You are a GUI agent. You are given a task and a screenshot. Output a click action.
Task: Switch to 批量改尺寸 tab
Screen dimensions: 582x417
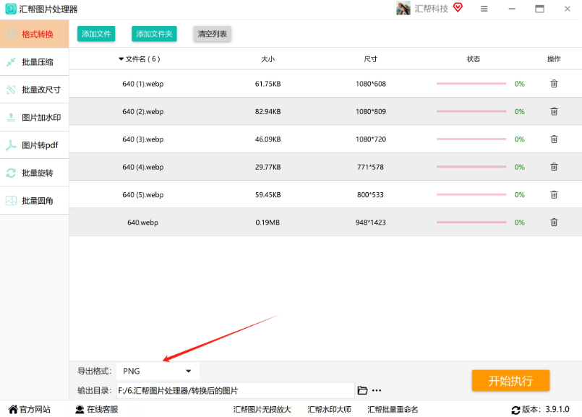34,90
